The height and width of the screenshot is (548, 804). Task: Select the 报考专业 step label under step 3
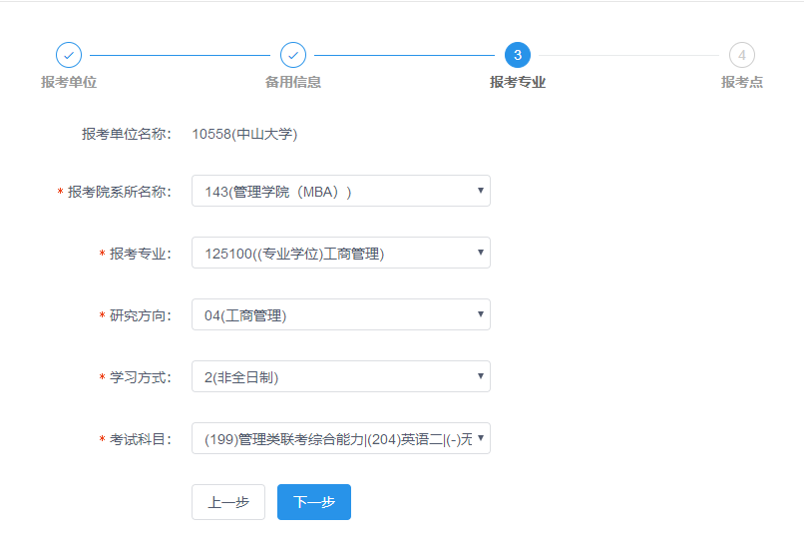tap(518, 82)
